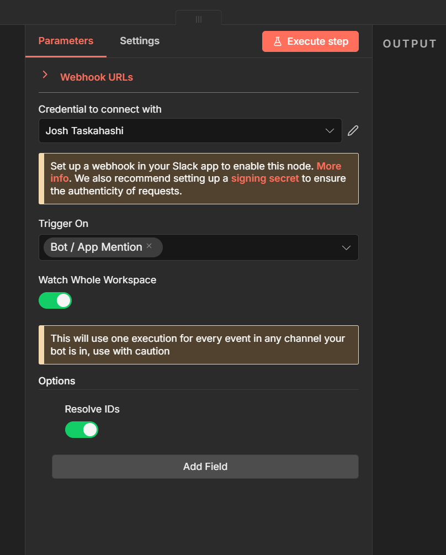446x555 pixels.
Task: Click the flask icon on Execute step
Action: [x=278, y=41]
